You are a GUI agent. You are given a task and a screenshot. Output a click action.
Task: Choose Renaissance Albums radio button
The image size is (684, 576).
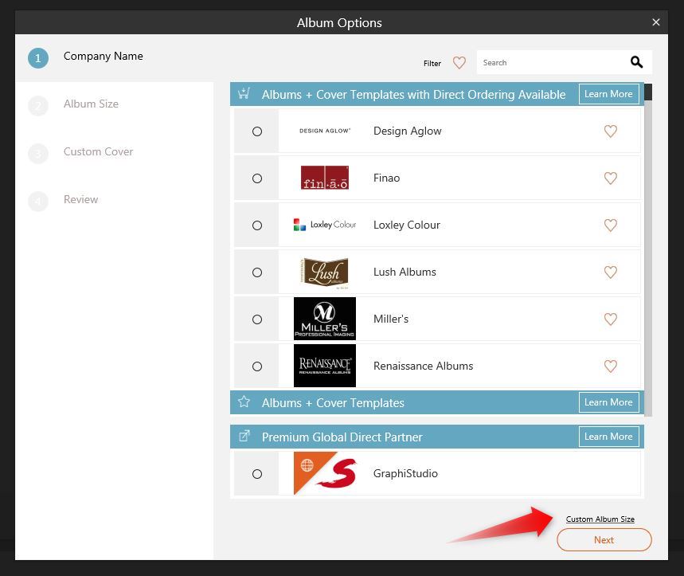pos(257,366)
